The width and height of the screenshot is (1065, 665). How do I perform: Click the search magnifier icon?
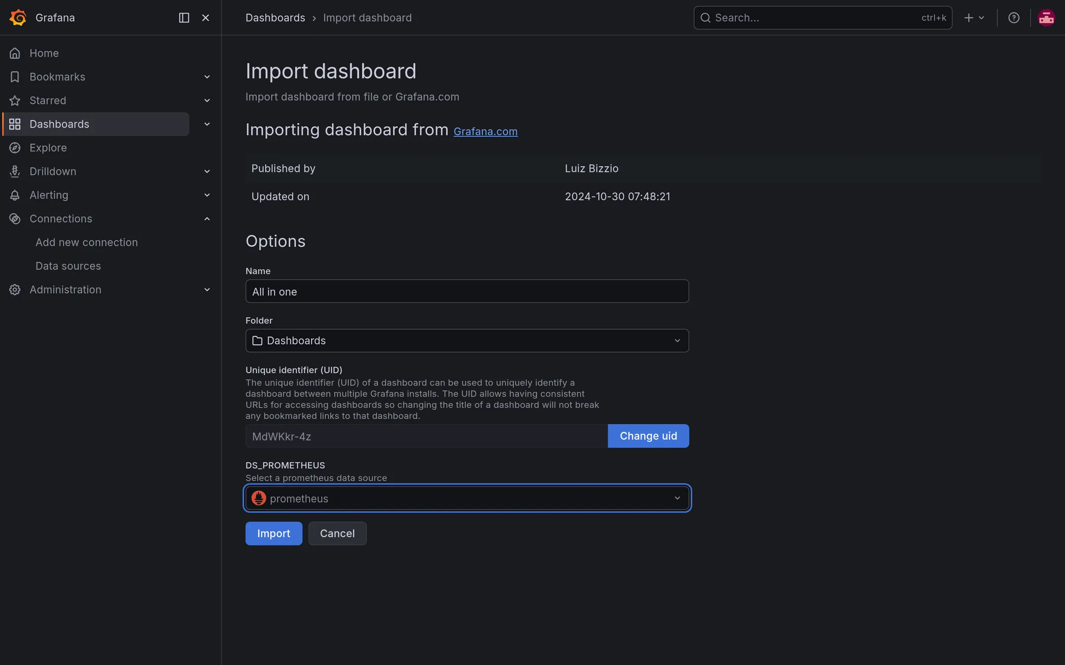click(706, 18)
